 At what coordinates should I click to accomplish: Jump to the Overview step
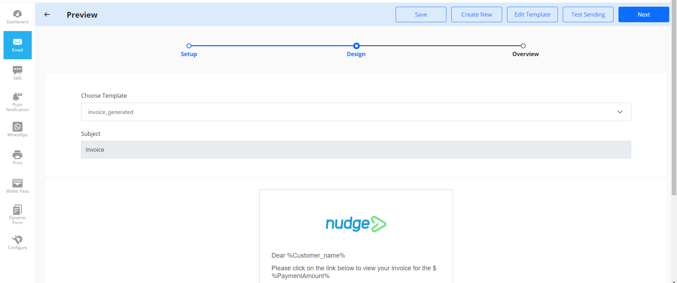(x=525, y=54)
